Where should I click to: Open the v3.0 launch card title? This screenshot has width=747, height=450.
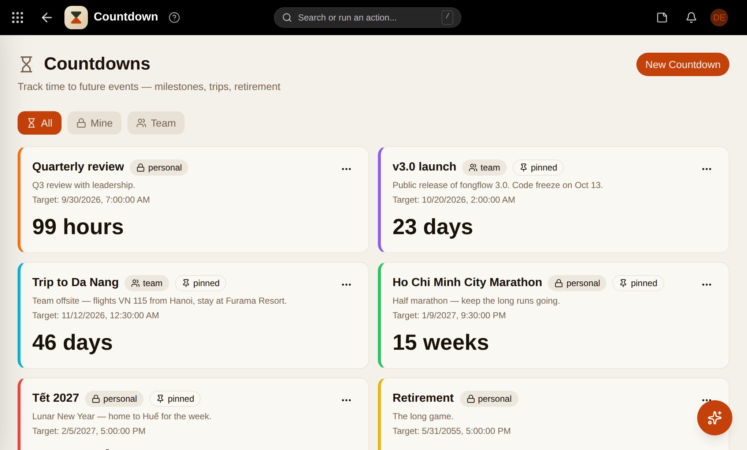424,166
